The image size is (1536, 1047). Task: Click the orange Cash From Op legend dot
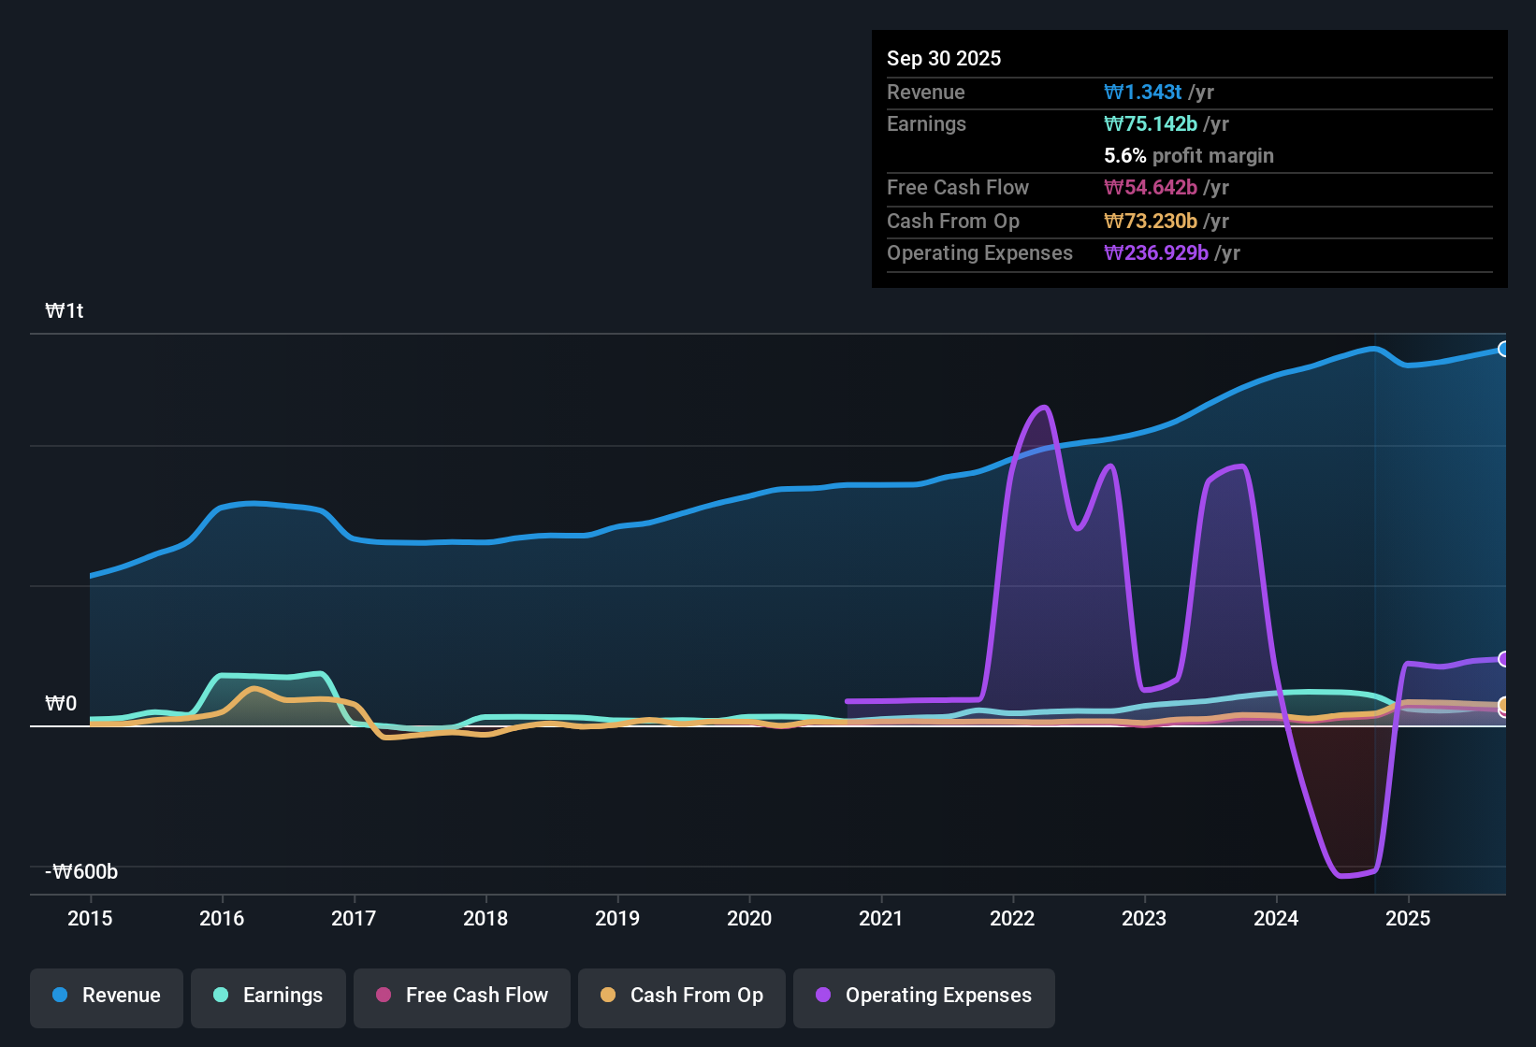[607, 996]
